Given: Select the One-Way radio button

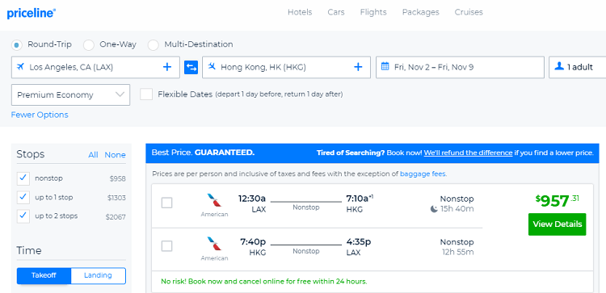Looking at the screenshot, I should (x=89, y=44).
